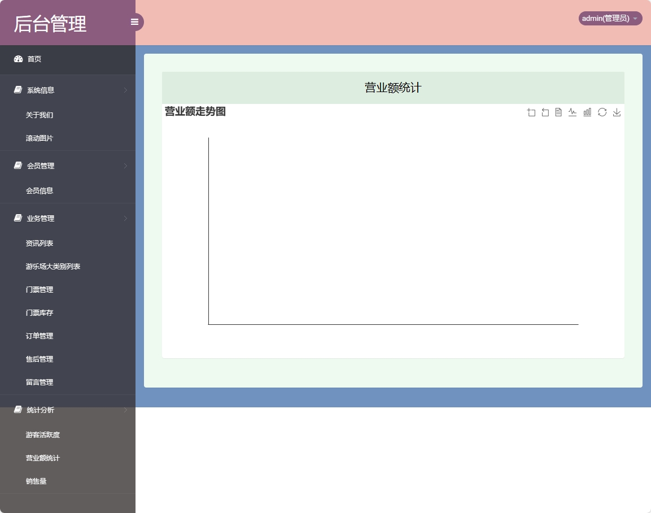651x513 pixels.
Task: Open 游客活跃度 statistics page
Action: coord(42,434)
